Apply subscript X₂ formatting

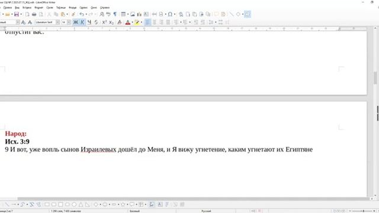[x=111, y=22]
